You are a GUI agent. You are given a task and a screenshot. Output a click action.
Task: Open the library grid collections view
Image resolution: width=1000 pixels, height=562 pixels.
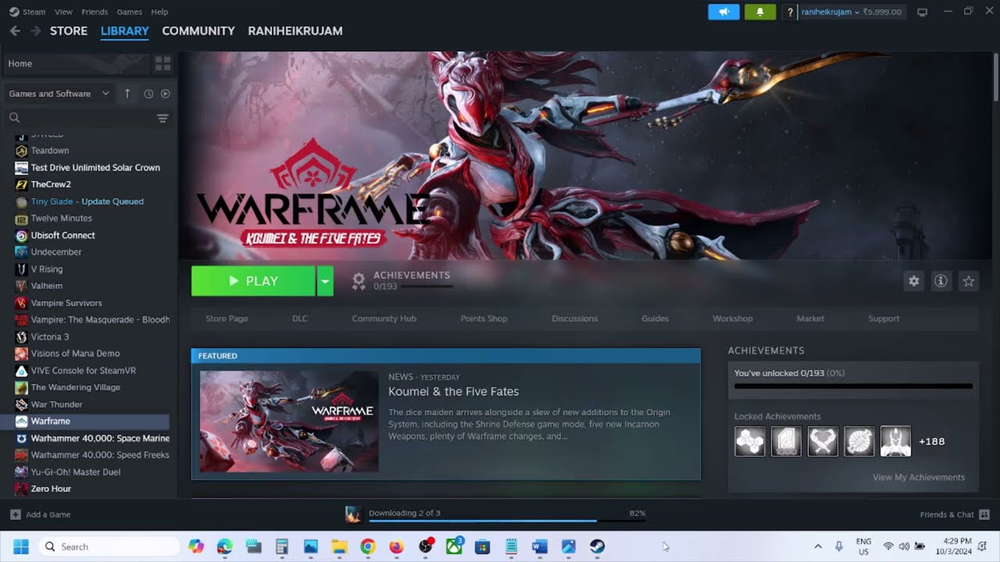162,63
